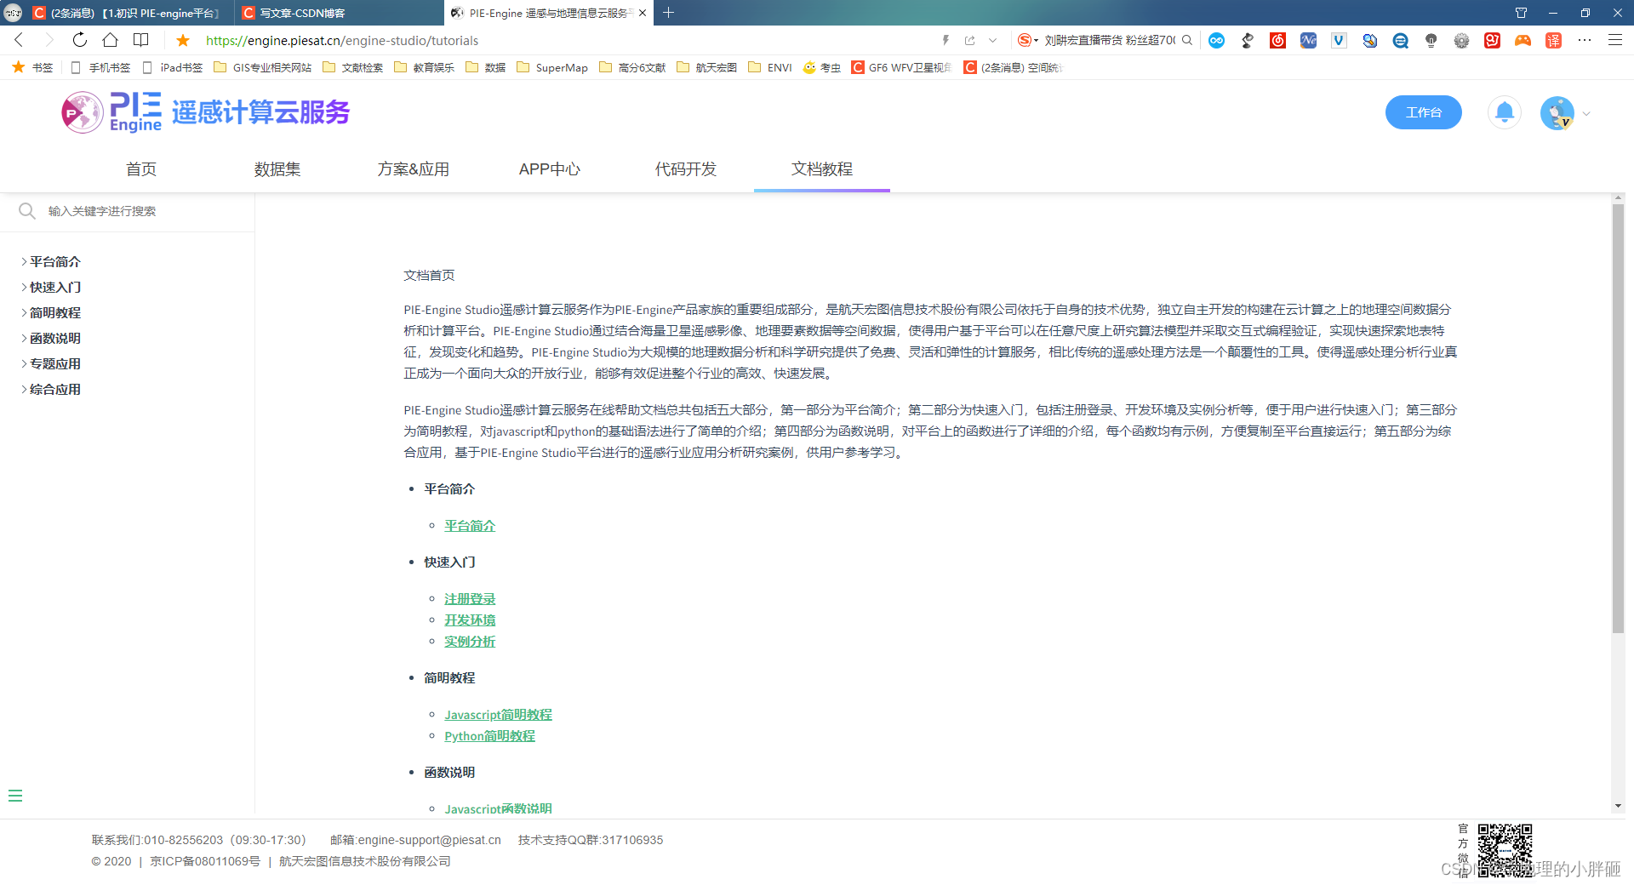Open the game controller extension icon

click(x=1523, y=40)
